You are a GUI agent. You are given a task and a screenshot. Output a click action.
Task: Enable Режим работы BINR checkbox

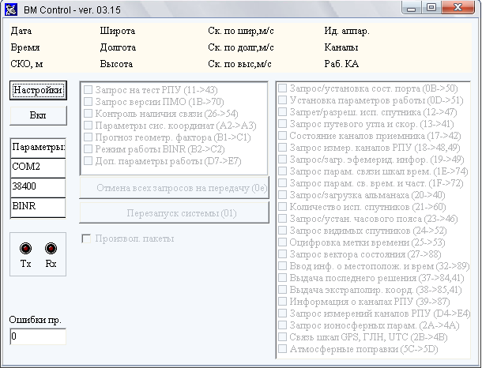click(x=88, y=148)
